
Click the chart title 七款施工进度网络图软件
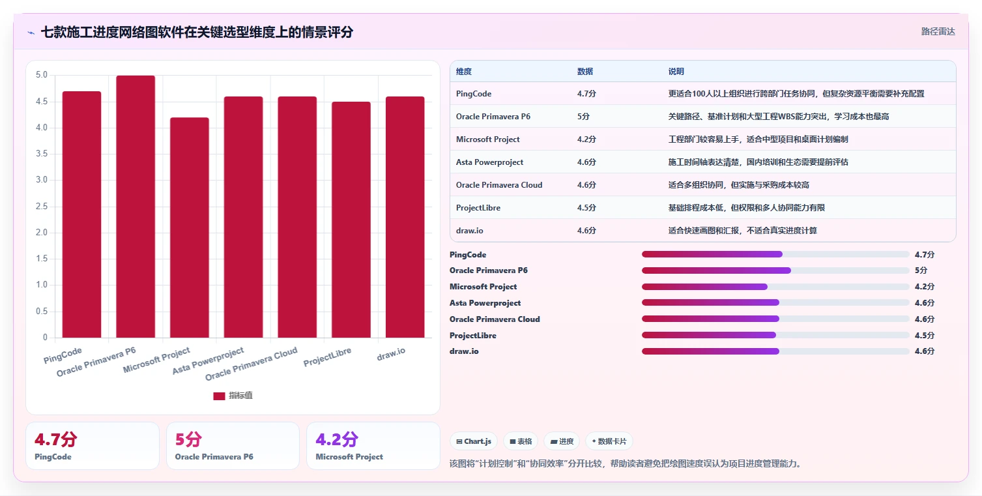pyautogui.click(x=197, y=32)
